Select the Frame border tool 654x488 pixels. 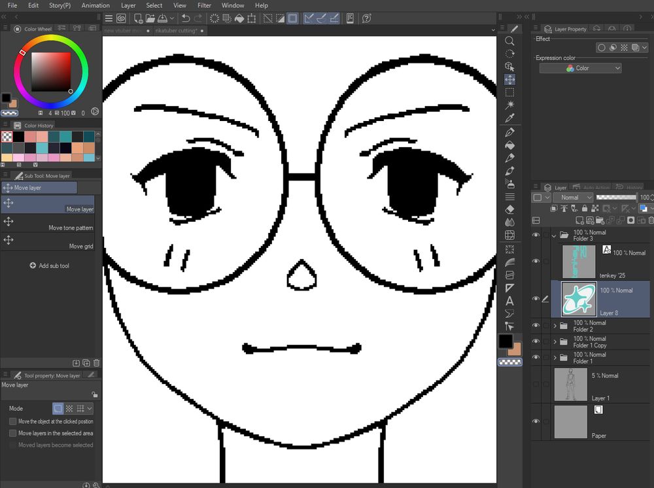coord(509,275)
